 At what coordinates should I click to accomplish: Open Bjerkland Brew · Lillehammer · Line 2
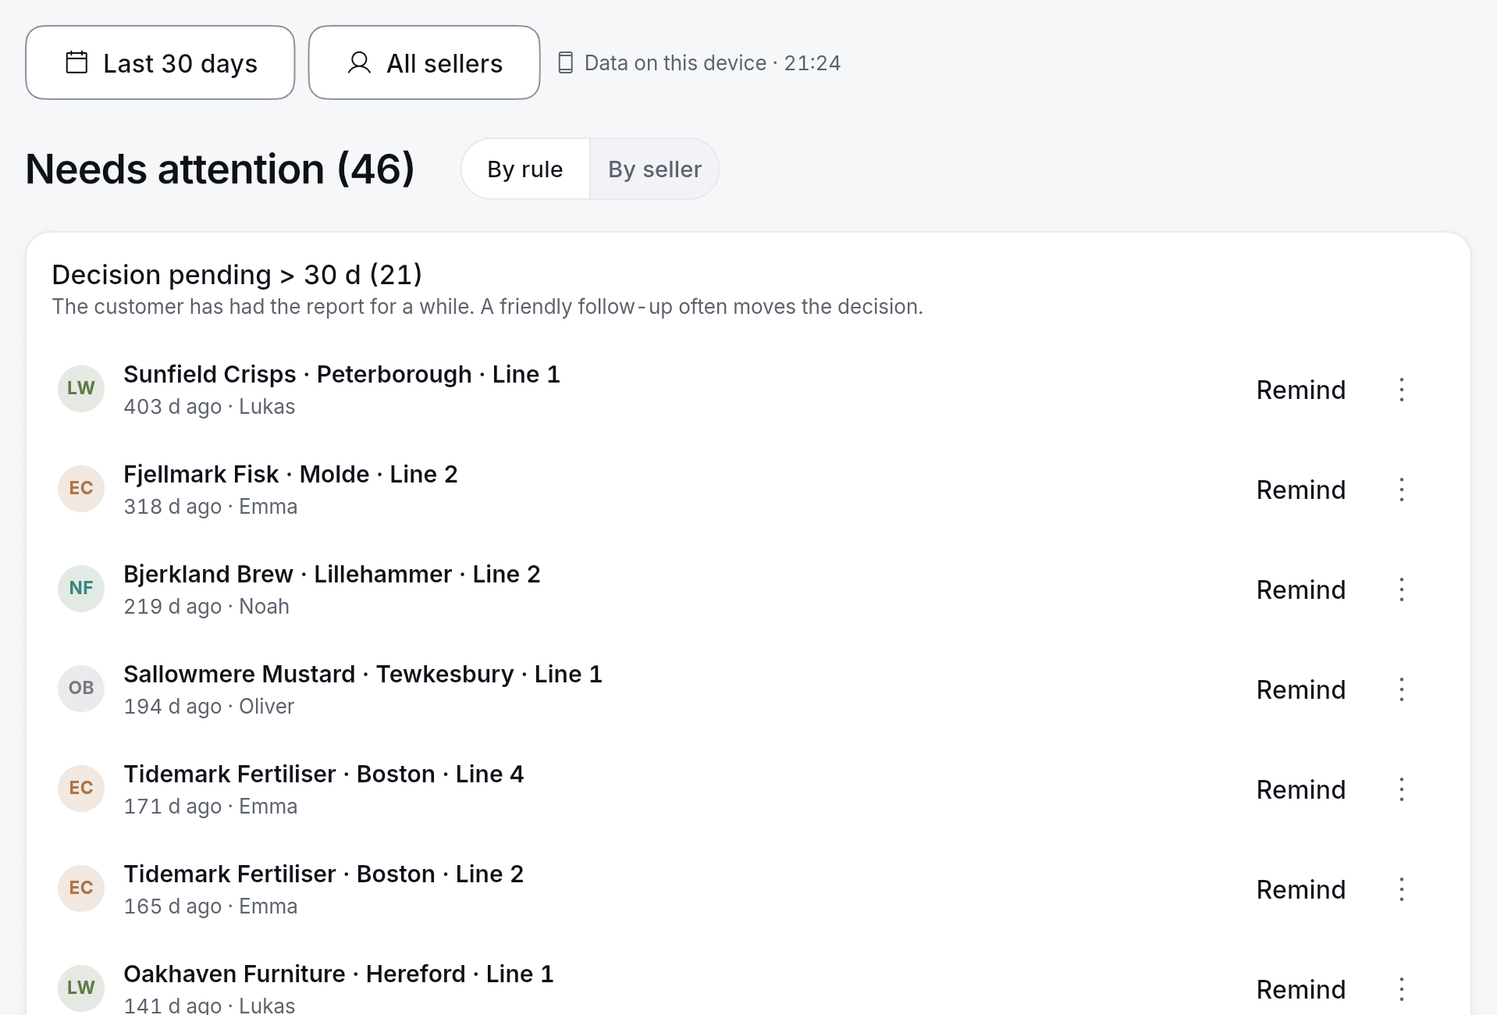(x=332, y=574)
